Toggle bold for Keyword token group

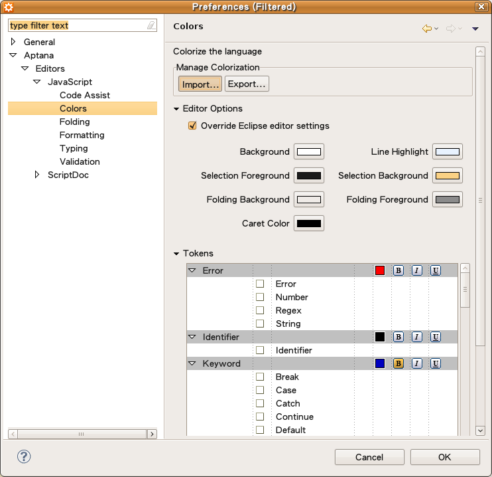click(x=399, y=363)
